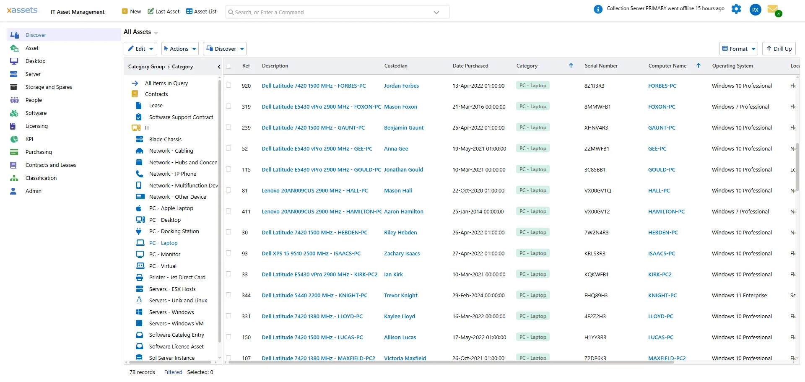Check the row 115 GOULD-PC checkbox
The image size is (805, 382).
click(229, 169)
